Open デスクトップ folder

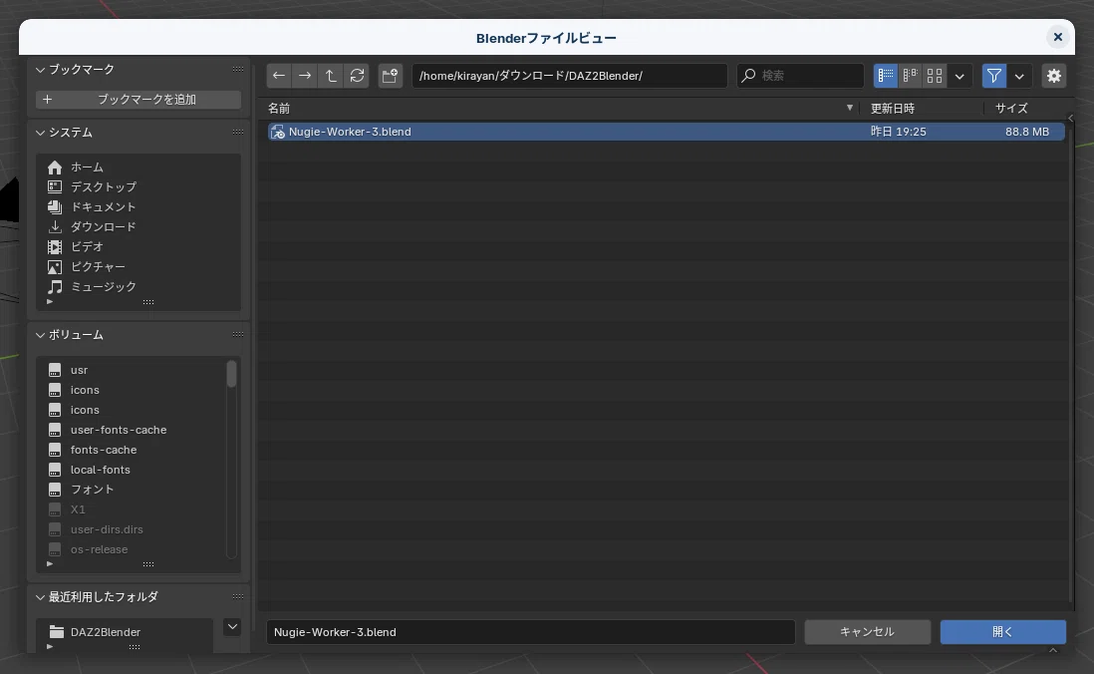coord(138,186)
